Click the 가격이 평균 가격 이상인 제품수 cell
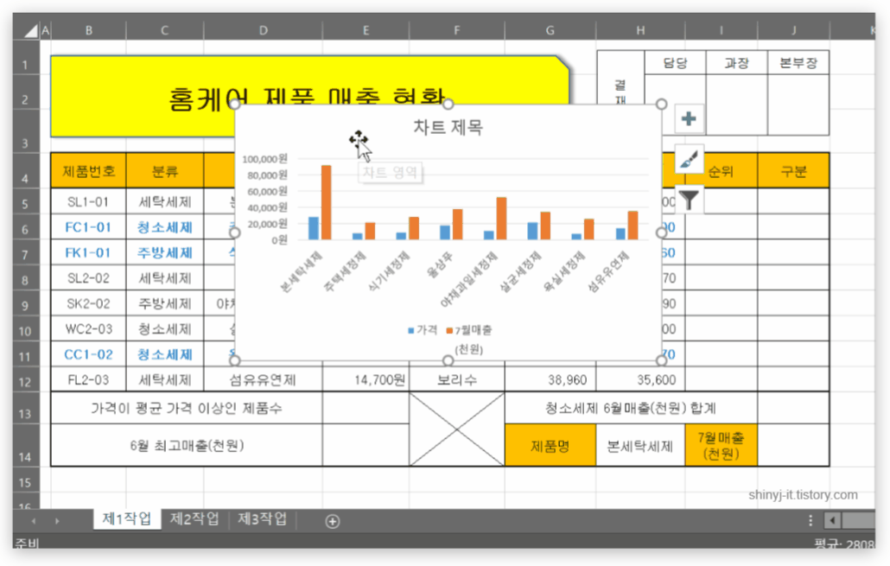Viewport: 890px width, 566px height. (186, 408)
